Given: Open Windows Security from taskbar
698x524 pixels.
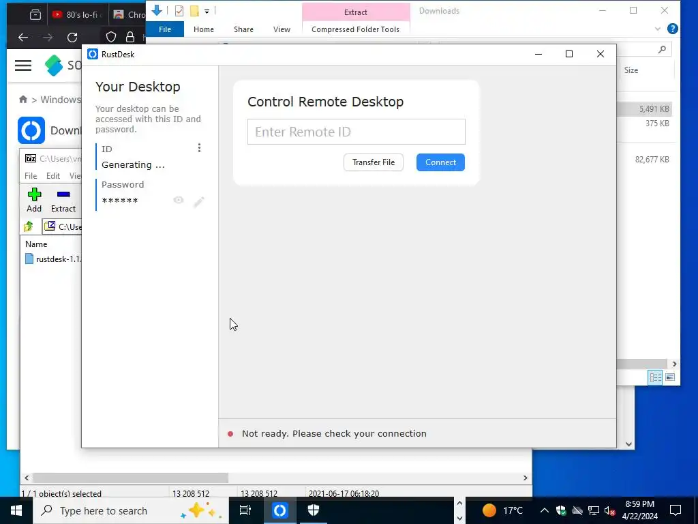Looking at the screenshot, I should click(x=314, y=510).
